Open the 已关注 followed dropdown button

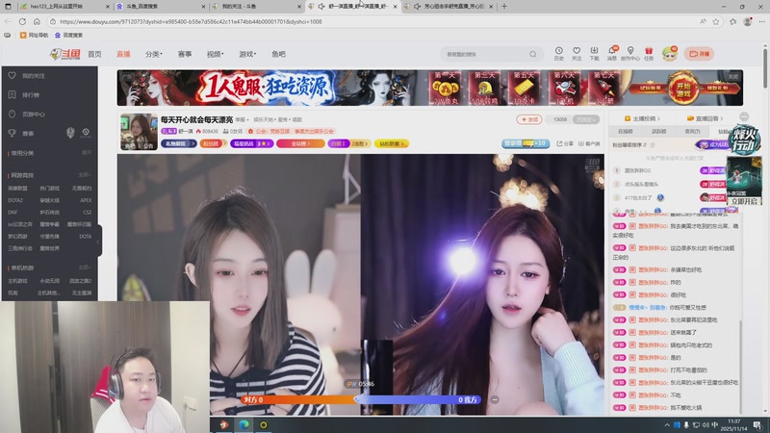[586, 119]
